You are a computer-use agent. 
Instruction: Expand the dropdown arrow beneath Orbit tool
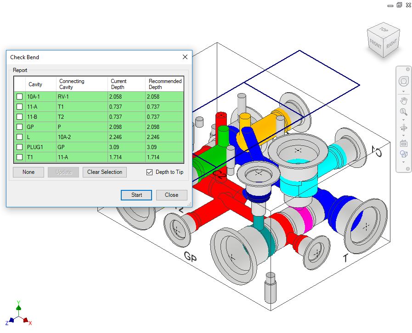coord(403,135)
